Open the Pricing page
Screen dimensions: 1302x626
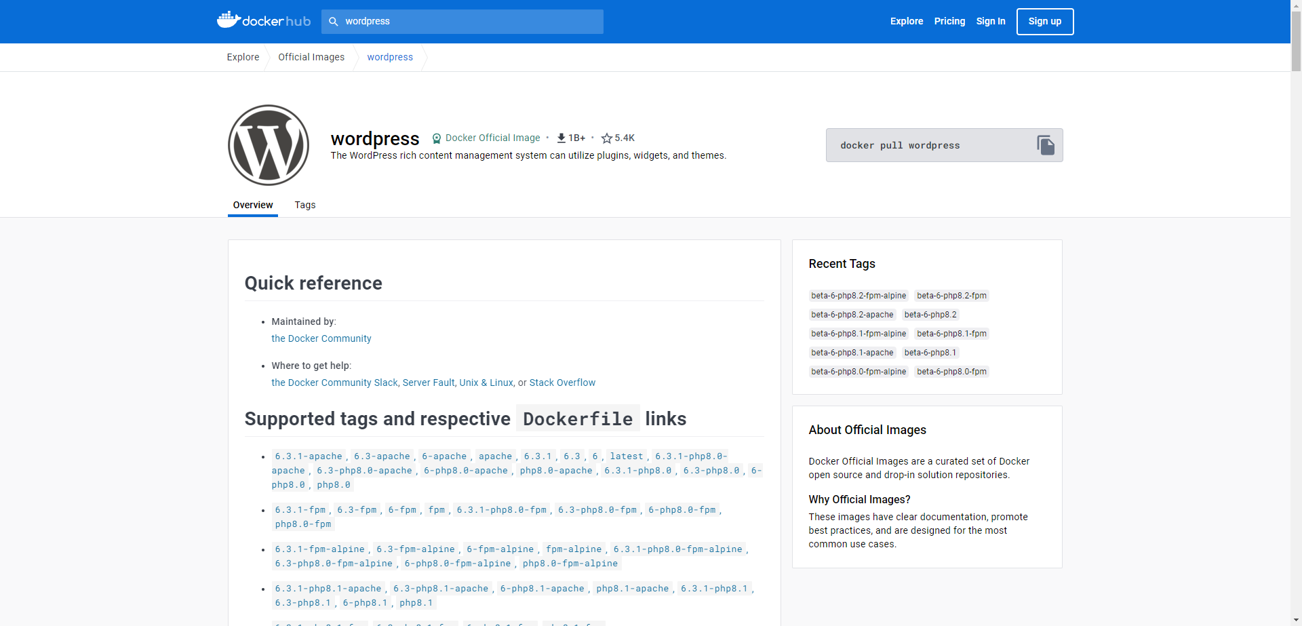[x=949, y=22]
